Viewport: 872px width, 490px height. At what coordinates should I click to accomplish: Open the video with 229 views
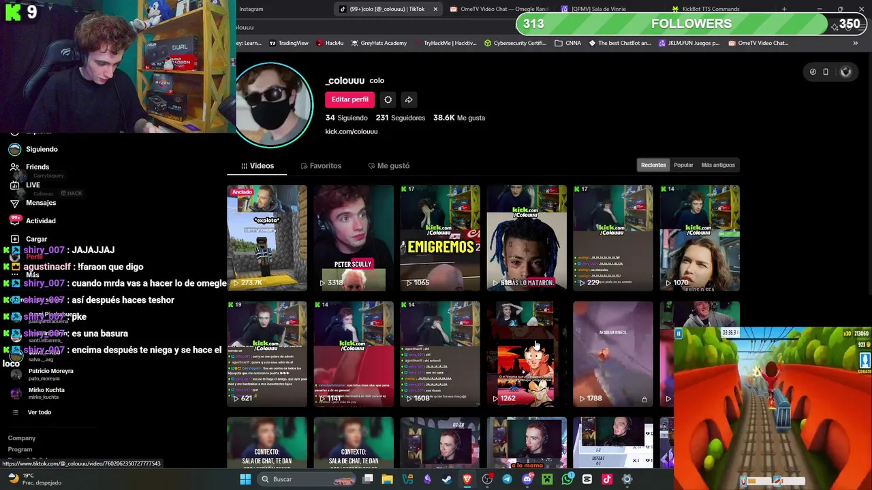613,238
